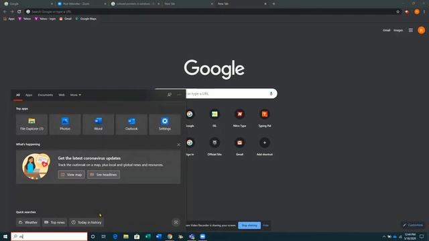Expand the More dropdown in search panel

click(76, 95)
